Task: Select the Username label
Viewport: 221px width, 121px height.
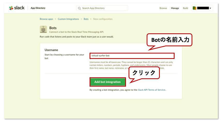Action: (x=51, y=50)
